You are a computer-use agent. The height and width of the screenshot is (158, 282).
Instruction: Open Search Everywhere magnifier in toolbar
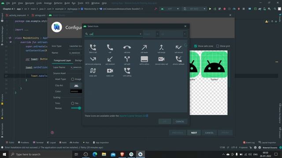(x=275, y=9)
